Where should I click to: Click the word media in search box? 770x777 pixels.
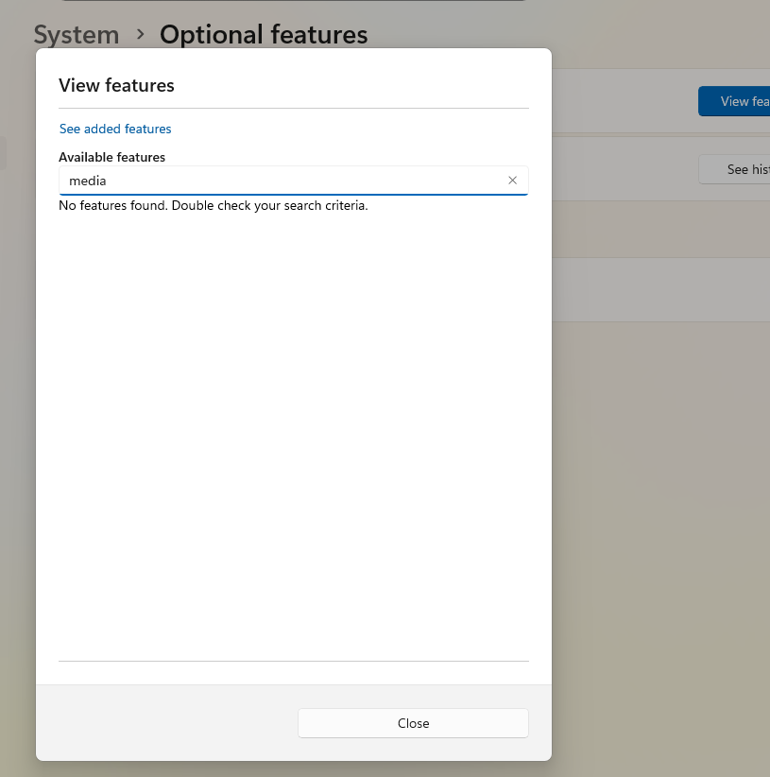88,181
